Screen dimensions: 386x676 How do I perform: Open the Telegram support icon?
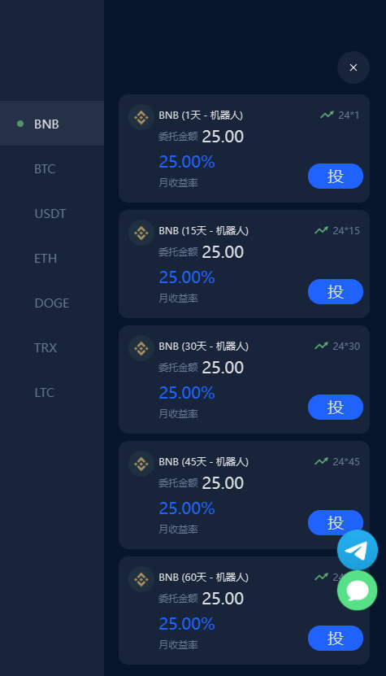tap(357, 550)
